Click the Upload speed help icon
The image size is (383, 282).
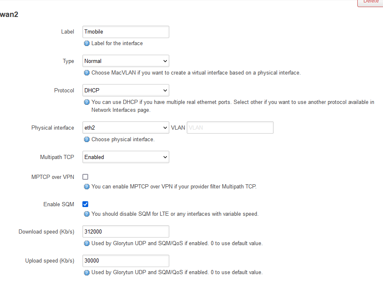click(x=87, y=272)
